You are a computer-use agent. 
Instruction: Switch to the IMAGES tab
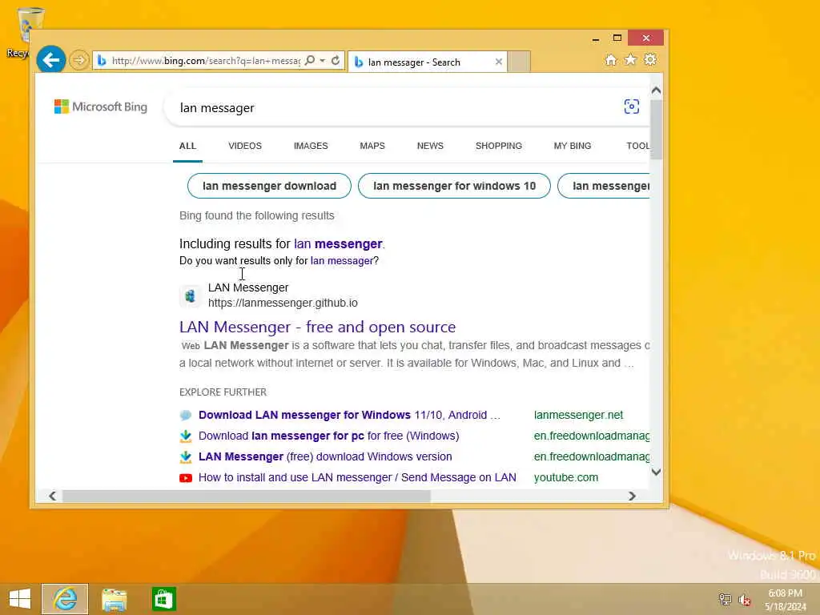pyautogui.click(x=311, y=146)
